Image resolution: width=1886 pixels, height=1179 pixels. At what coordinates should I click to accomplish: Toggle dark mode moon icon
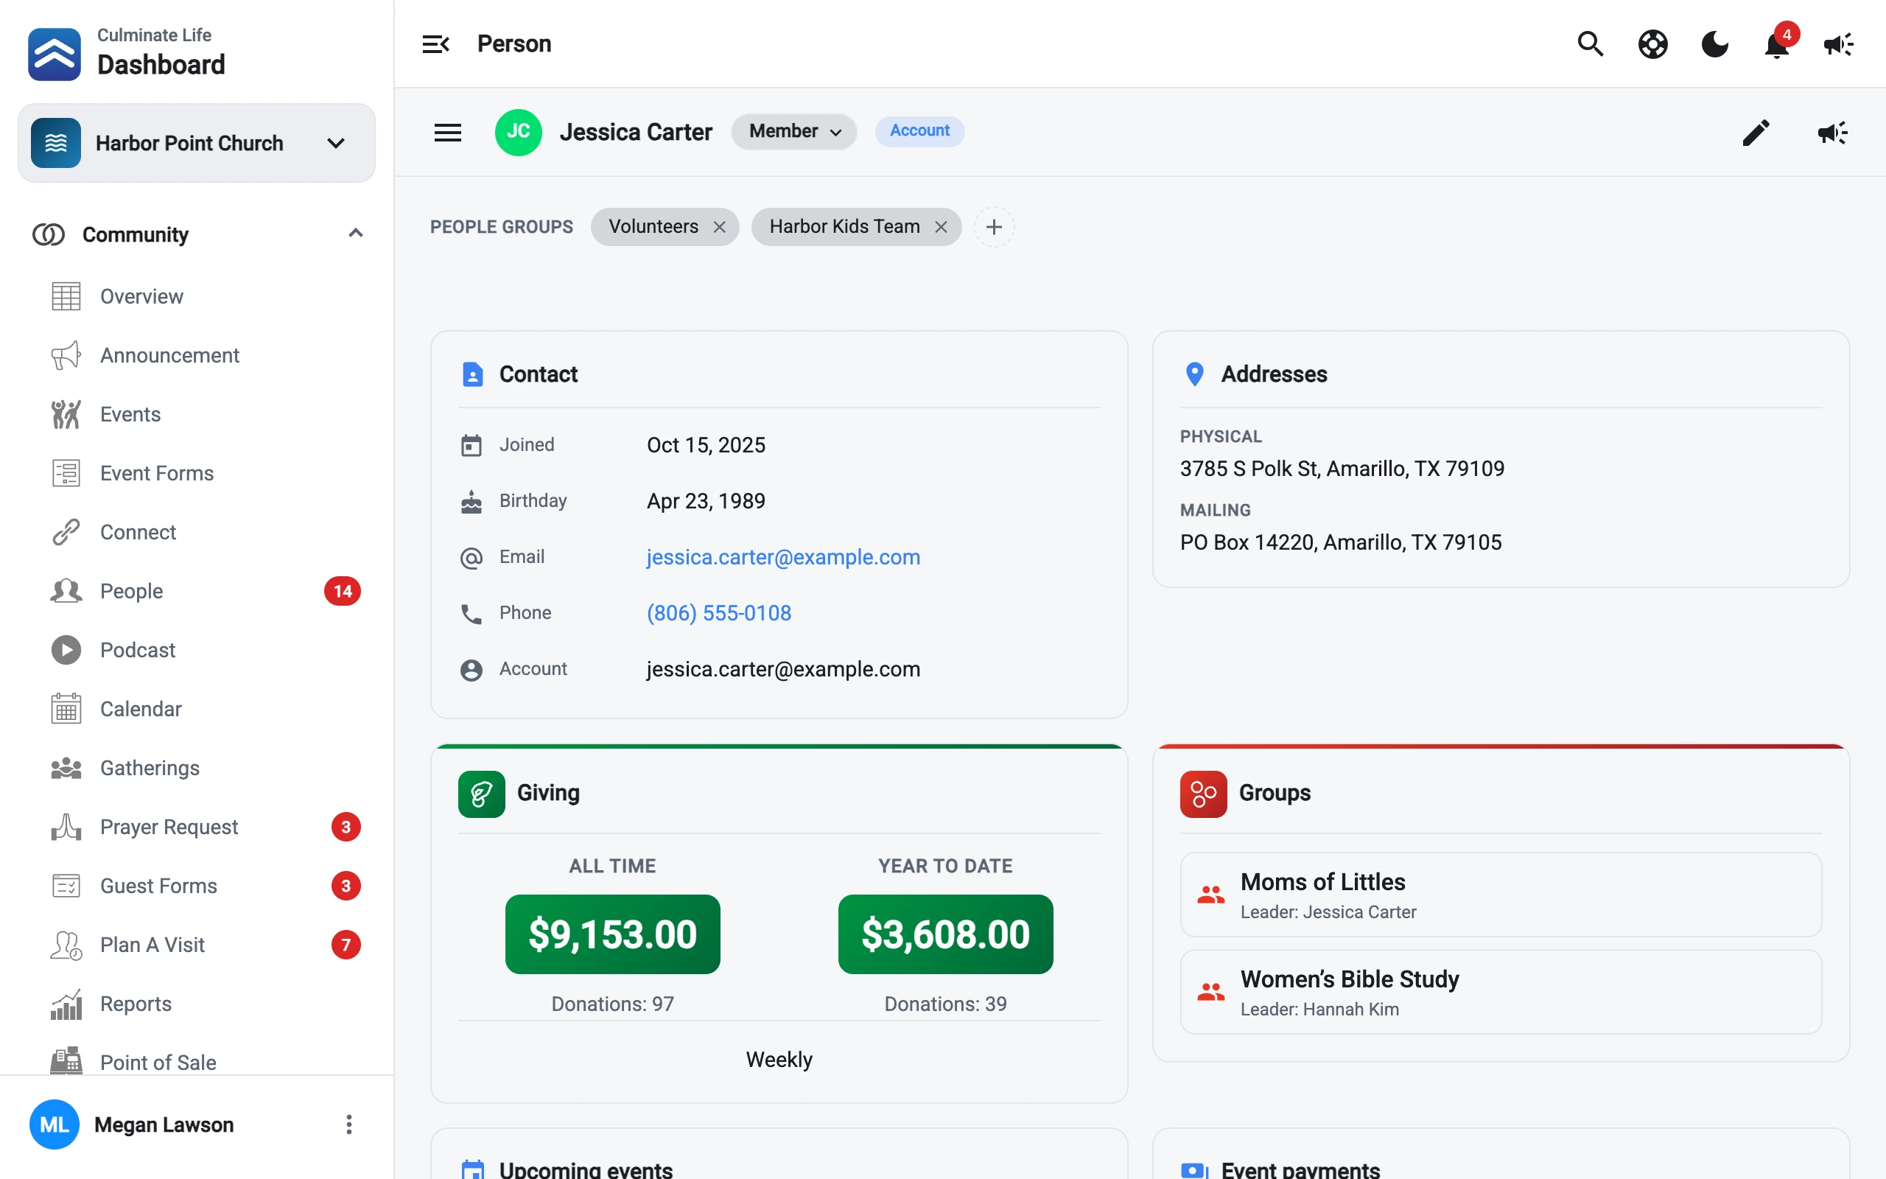click(1714, 43)
